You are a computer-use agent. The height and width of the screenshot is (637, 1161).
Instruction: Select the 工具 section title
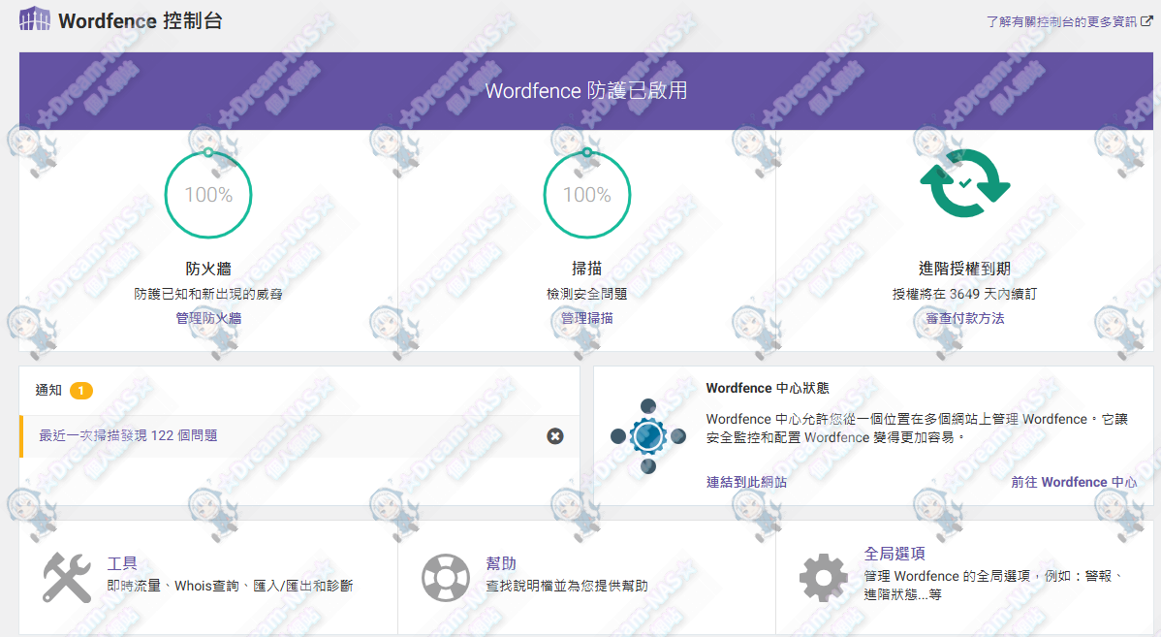(123, 563)
